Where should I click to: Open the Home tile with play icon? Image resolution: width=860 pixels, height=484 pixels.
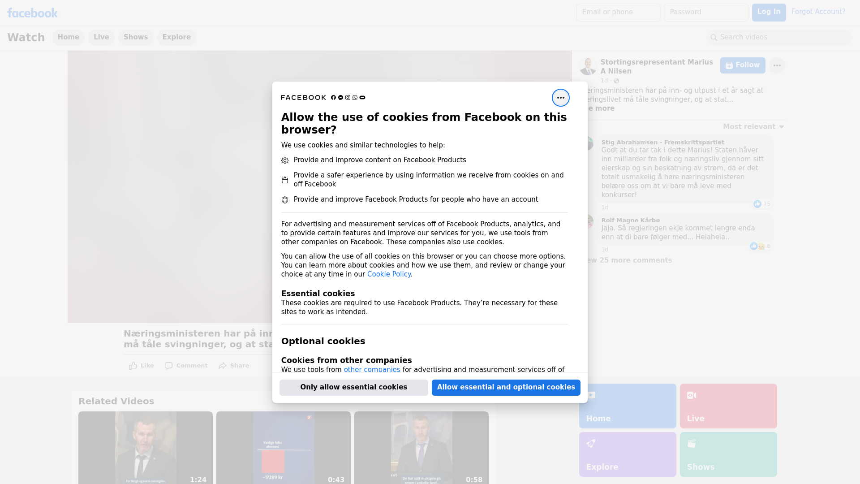point(628,406)
